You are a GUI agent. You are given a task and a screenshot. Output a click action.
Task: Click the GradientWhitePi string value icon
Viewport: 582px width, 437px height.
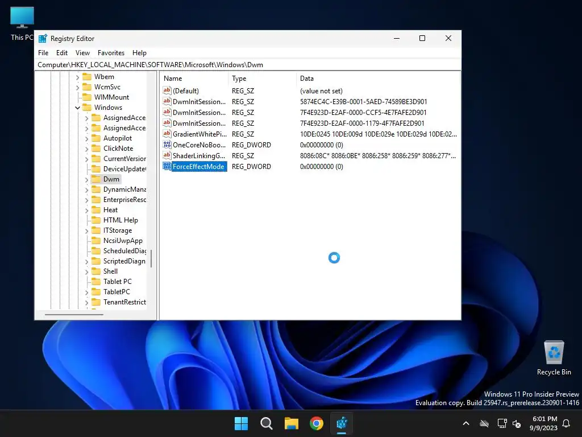pos(167,134)
